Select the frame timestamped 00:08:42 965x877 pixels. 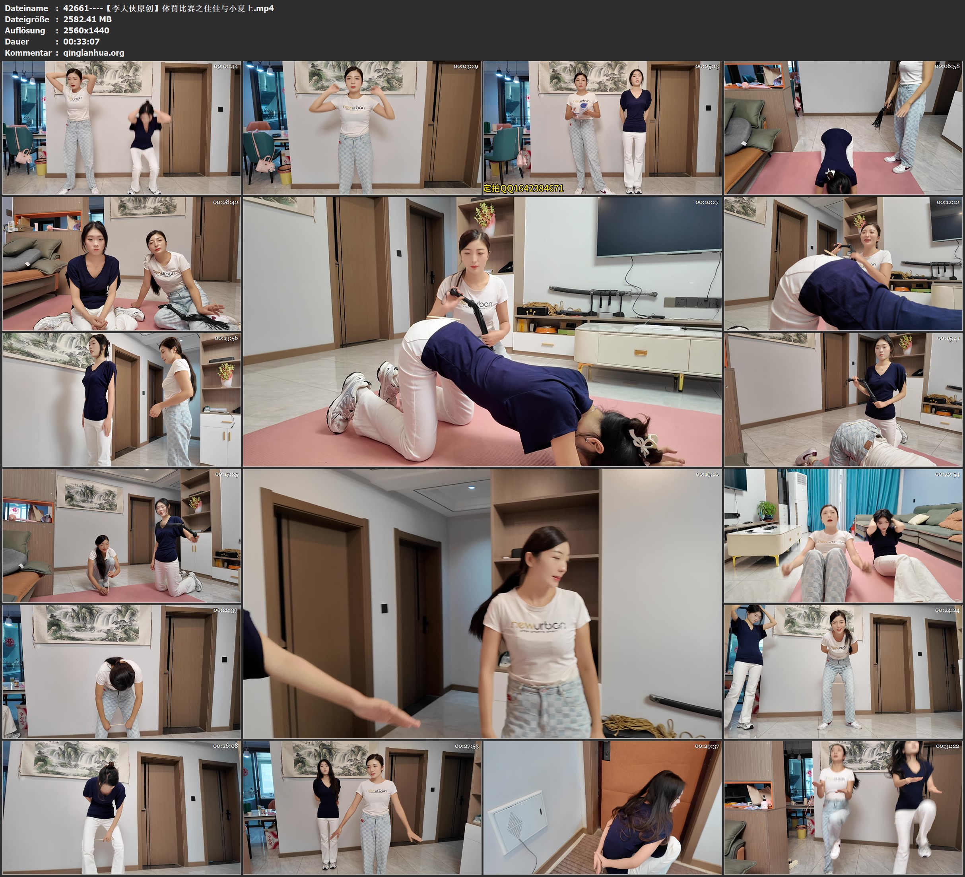click(x=122, y=264)
